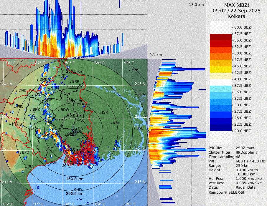Click the PRL station marker
267x206 pixels.
point(15,107)
